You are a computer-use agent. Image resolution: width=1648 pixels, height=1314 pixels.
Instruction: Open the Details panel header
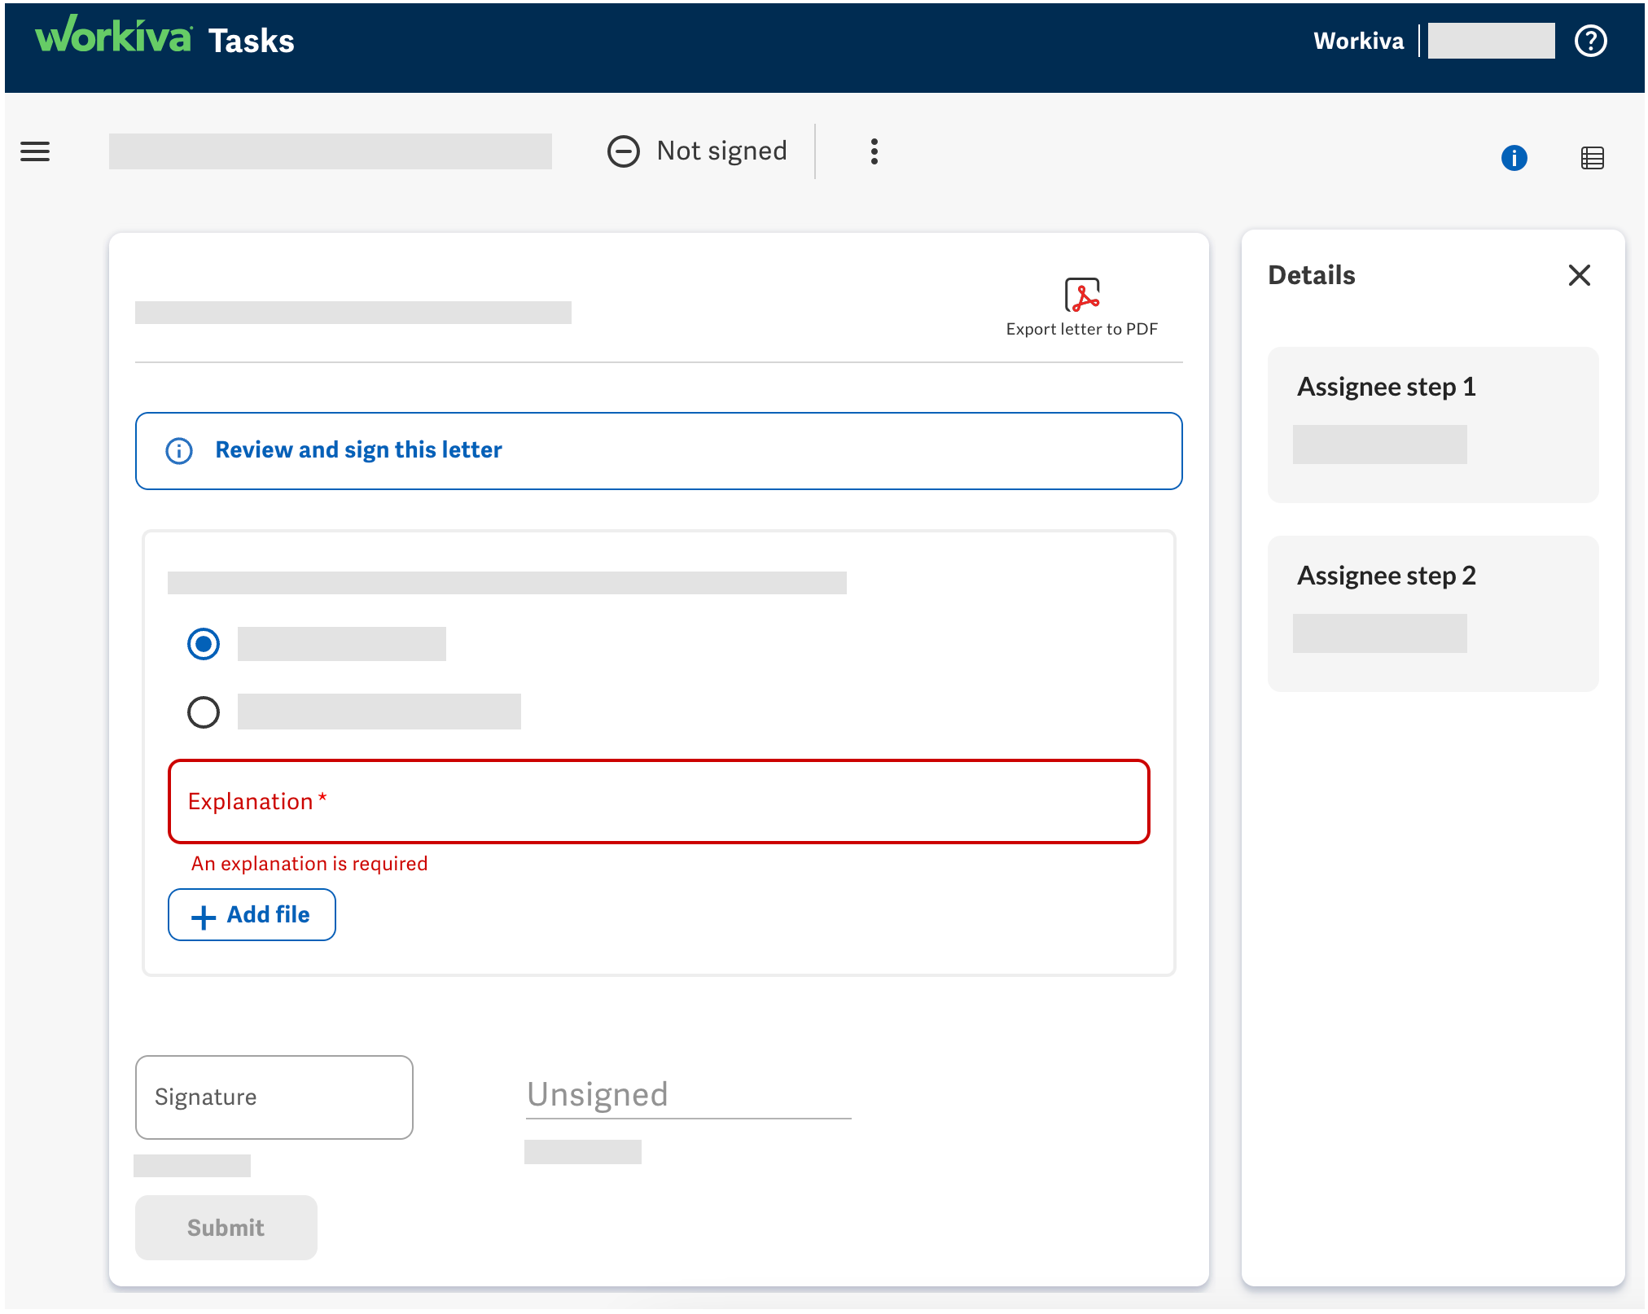coord(1311,275)
